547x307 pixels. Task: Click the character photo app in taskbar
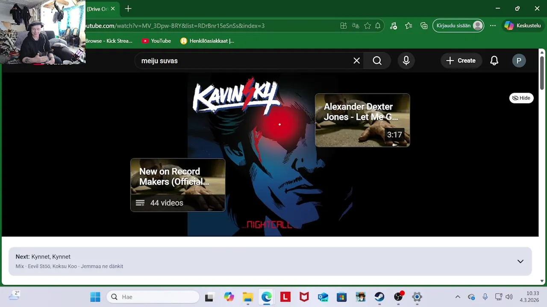click(x=360, y=297)
